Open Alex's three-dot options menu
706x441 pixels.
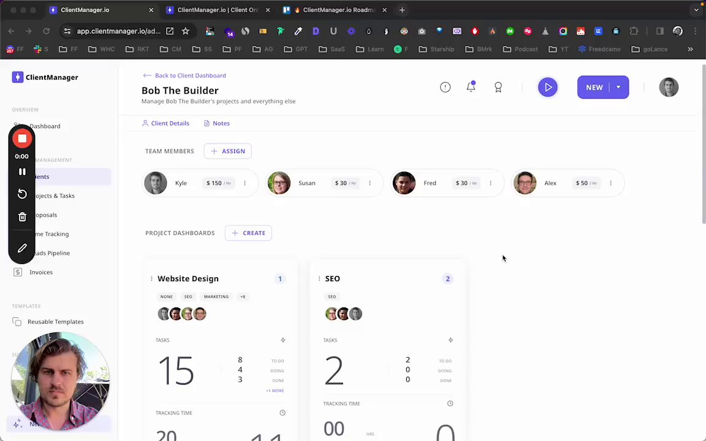[x=611, y=183]
